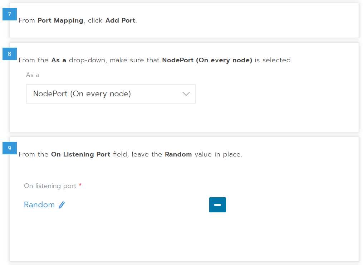Click the pencil edit icon beside Random
Image resolution: width=363 pixels, height=265 pixels.
62,205
